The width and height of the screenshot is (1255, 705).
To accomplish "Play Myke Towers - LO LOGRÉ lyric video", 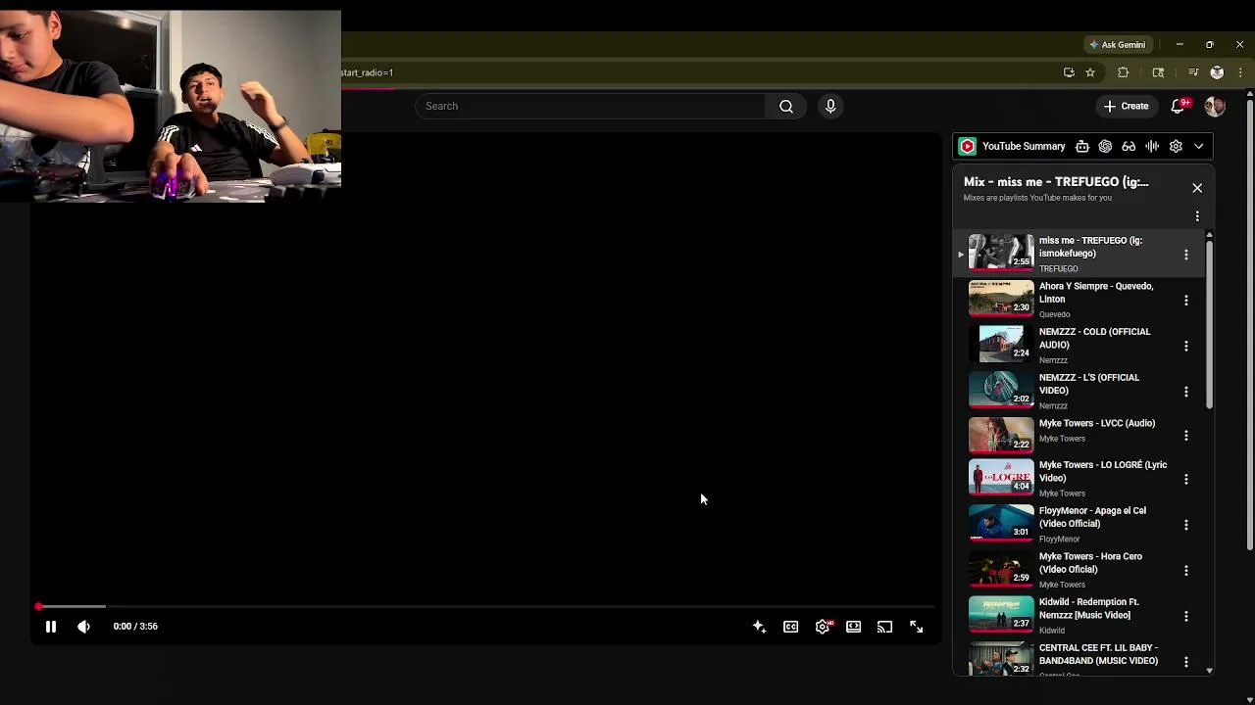I will (x=1001, y=477).
